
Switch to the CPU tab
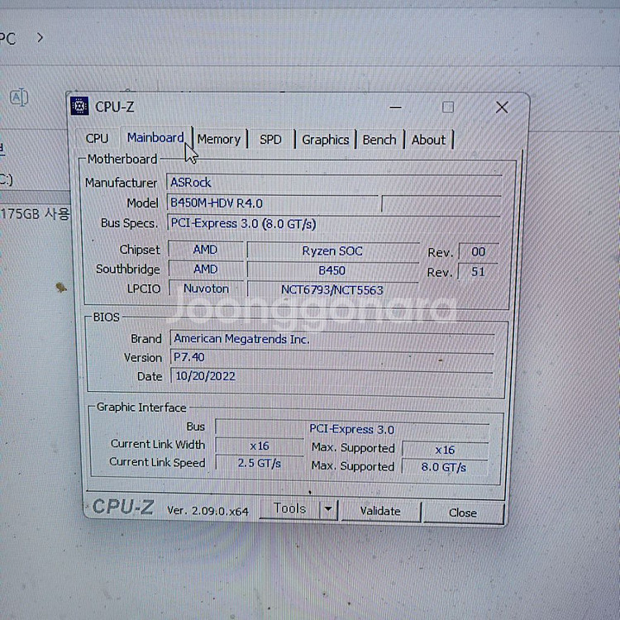tap(97, 139)
